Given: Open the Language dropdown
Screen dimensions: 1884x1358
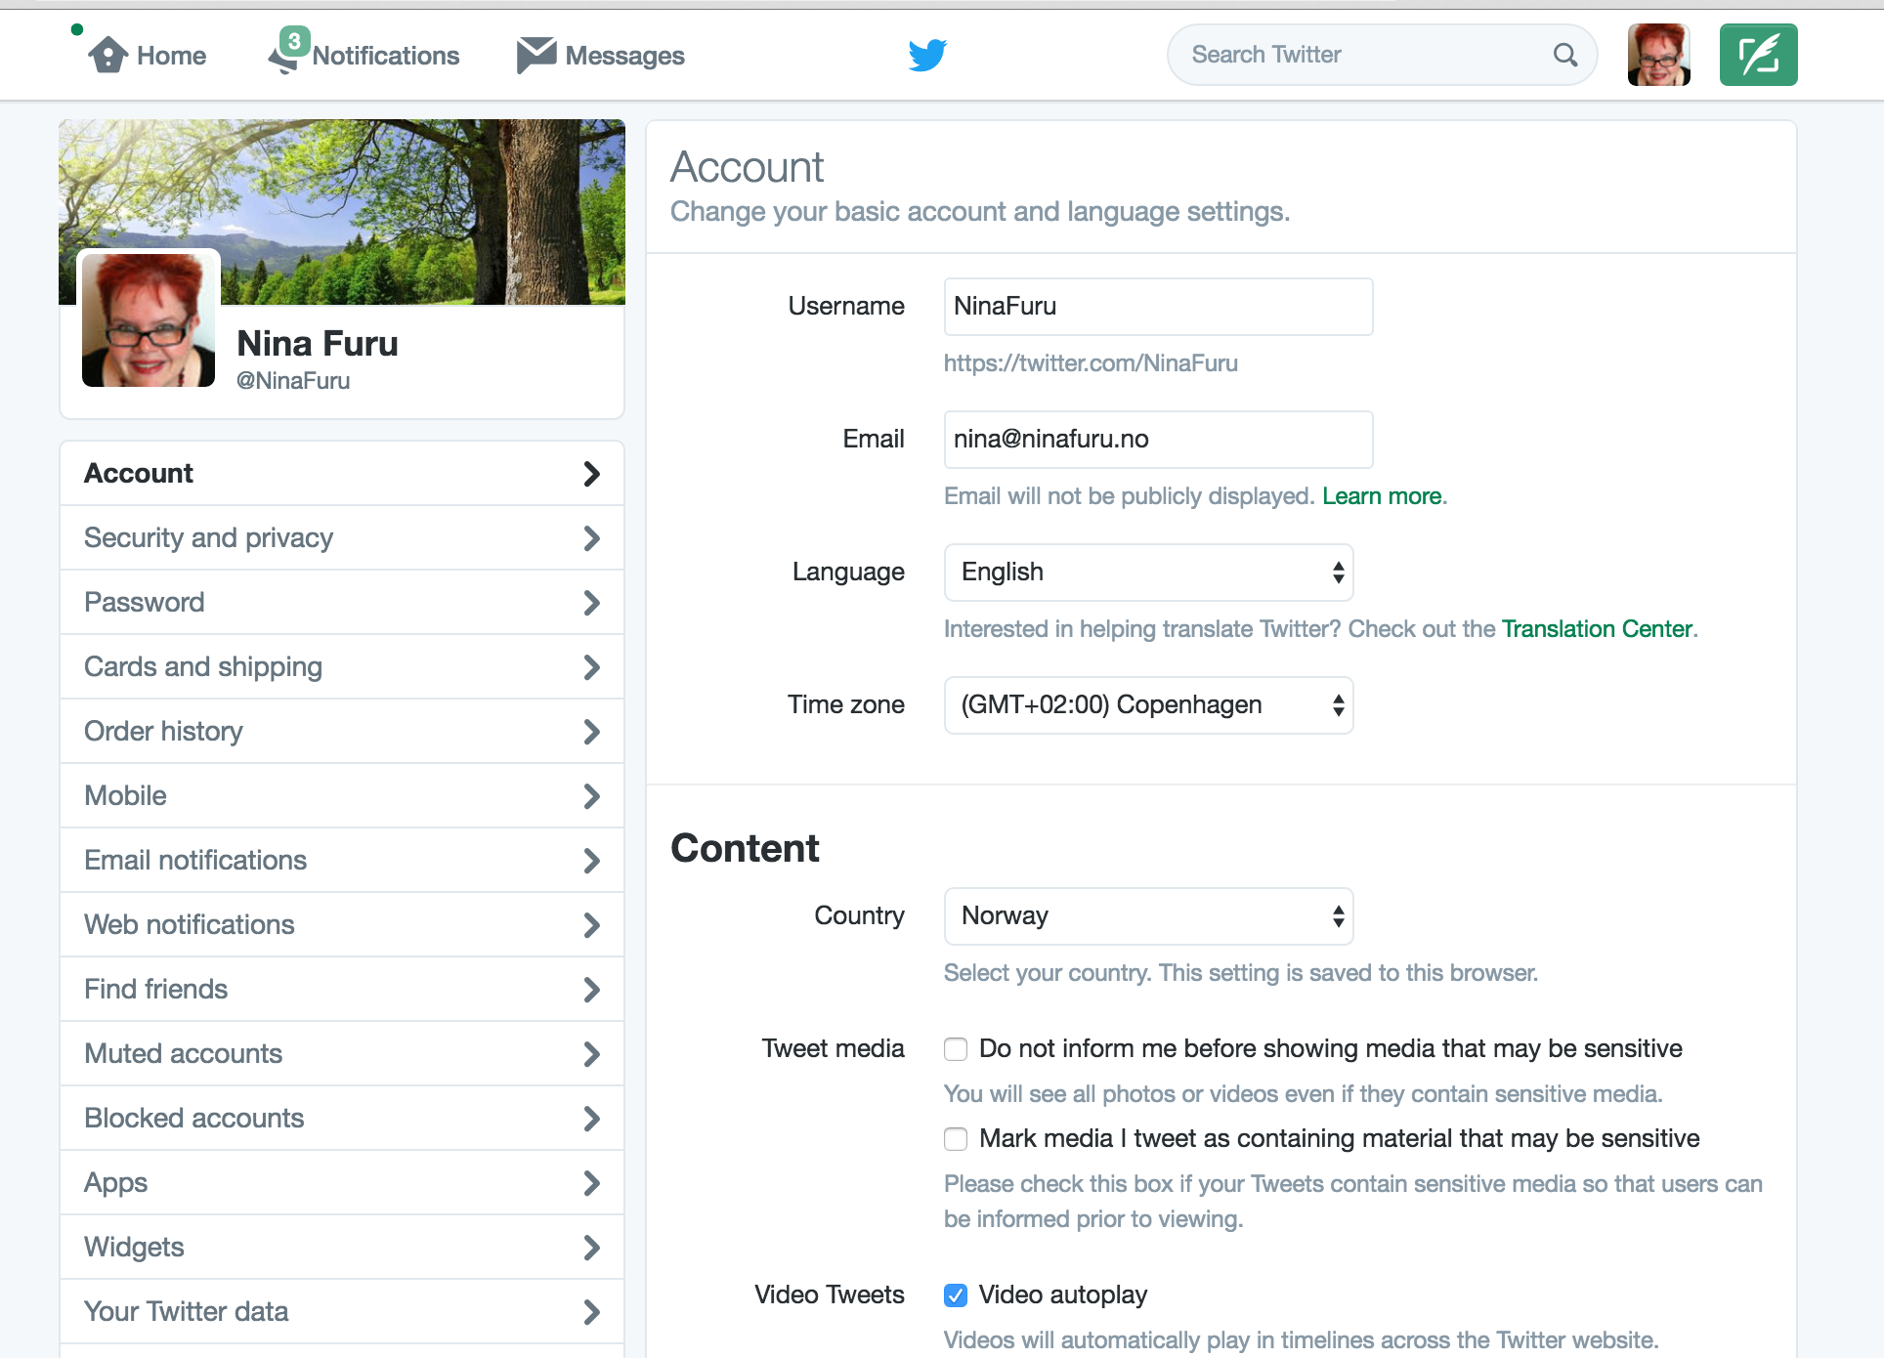Looking at the screenshot, I should click(x=1148, y=573).
